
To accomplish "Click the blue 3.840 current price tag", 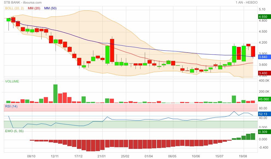I will coord(264,57).
